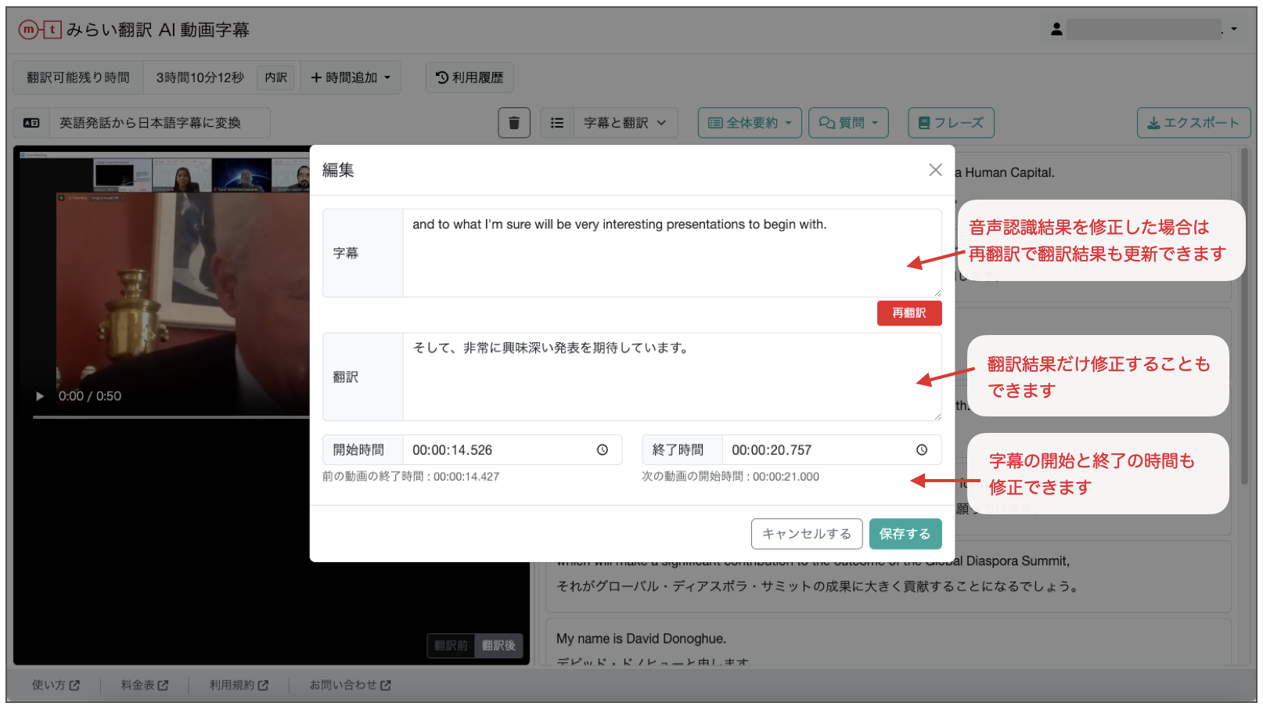Image resolution: width=1263 pixels, height=710 pixels.
Task: Open the 時間追加 add-time dropdown
Action: coord(351,77)
